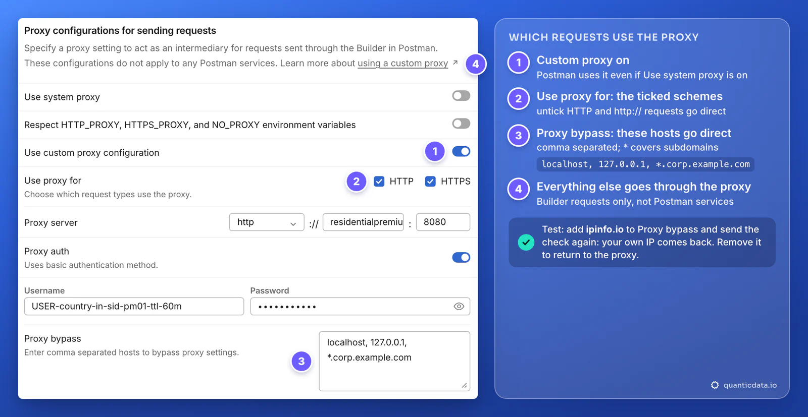Screen dimensions: 808x417
Task: Click the Password input field
Action: pyautogui.click(x=360, y=307)
